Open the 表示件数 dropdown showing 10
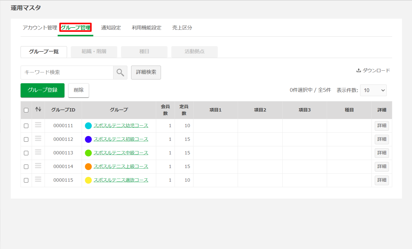The image size is (412, 249). [373, 90]
